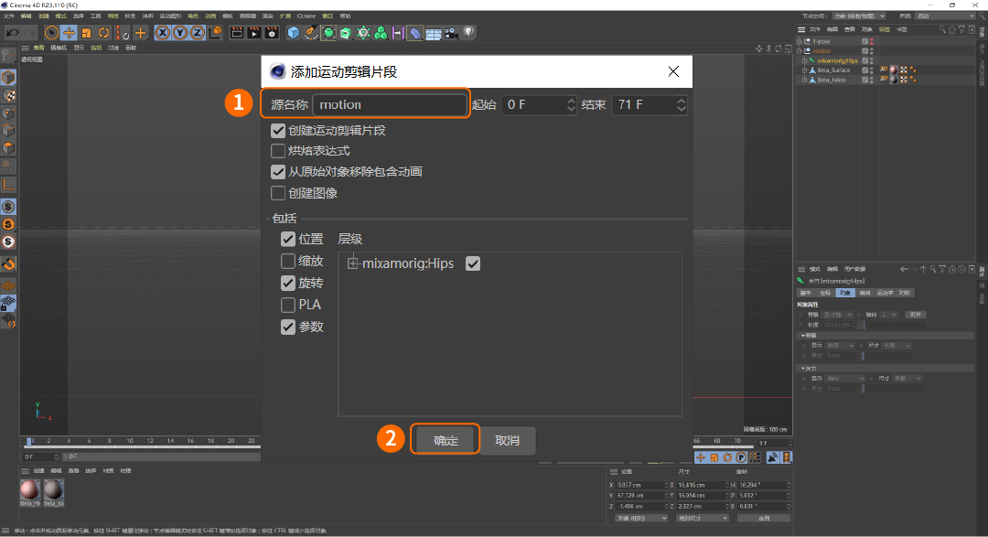Screen dimensions: 988x537
Task: Uncheck 创建运动剪辑片段 checkbox
Action: (x=278, y=131)
